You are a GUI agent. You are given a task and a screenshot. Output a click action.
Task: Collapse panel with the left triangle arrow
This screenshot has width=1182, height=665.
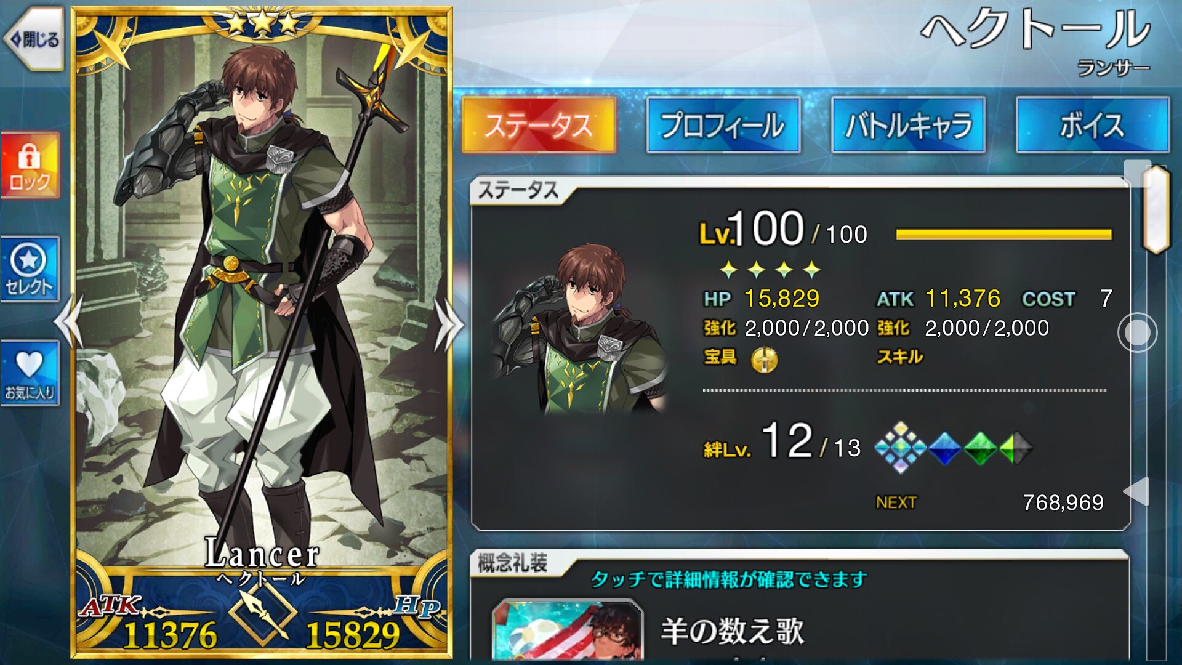(1136, 491)
